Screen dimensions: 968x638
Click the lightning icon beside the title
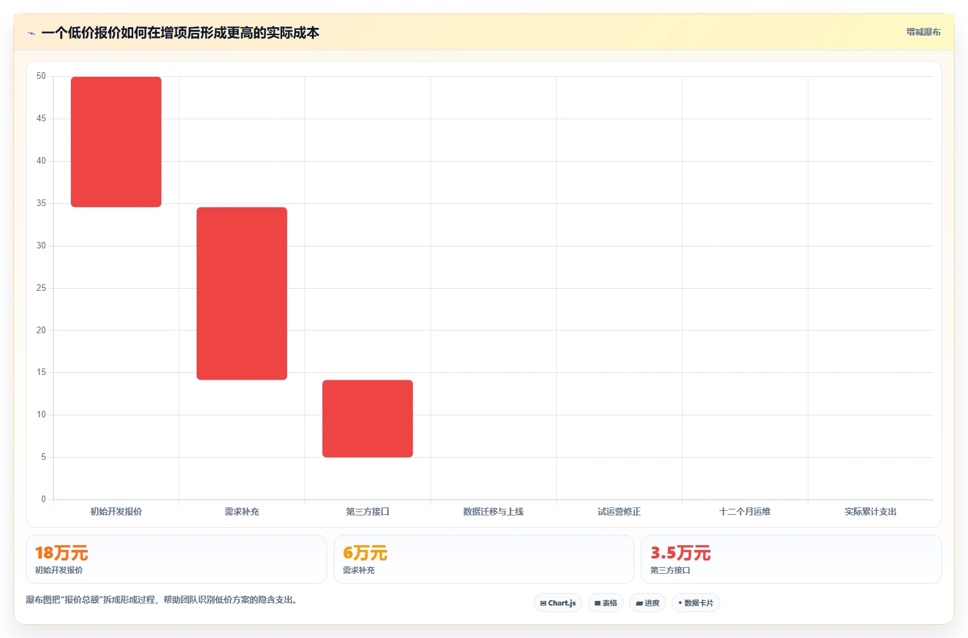[x=31, y=33]
